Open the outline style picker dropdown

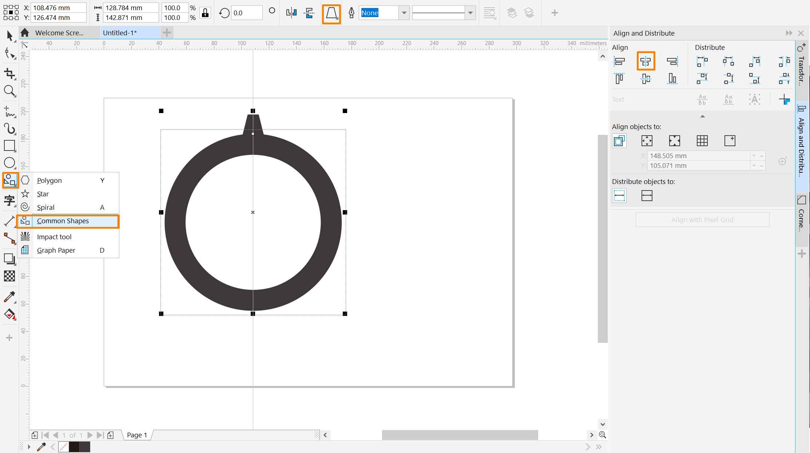471,13
